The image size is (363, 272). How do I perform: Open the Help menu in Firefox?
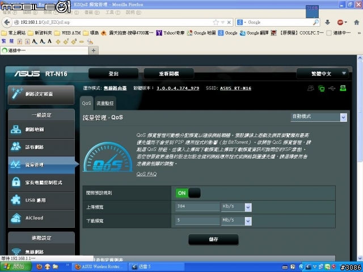(133, 12)
